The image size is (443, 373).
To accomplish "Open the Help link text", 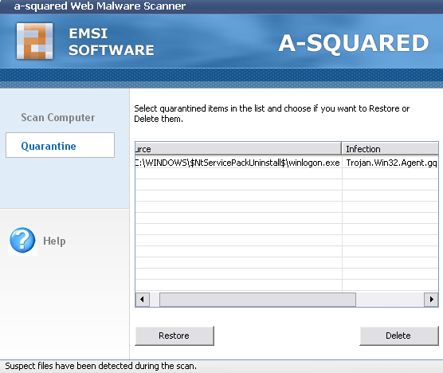I will tap(54, 241).
